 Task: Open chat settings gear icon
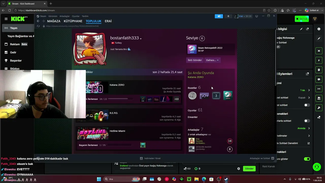(239, 169)
